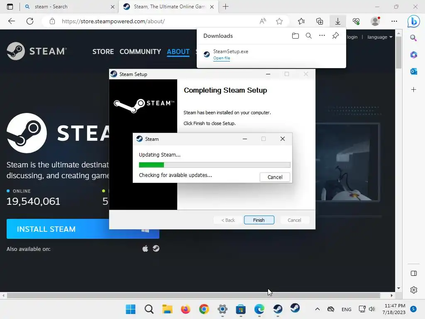Activate Read aloud icon in address bar
The image size is (425, 319).
coord(263,21)
